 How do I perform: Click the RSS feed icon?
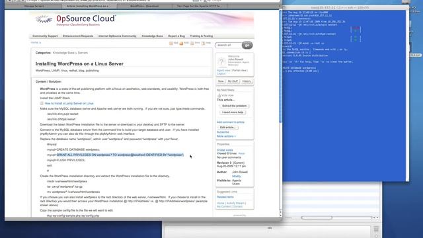(181, 43)
